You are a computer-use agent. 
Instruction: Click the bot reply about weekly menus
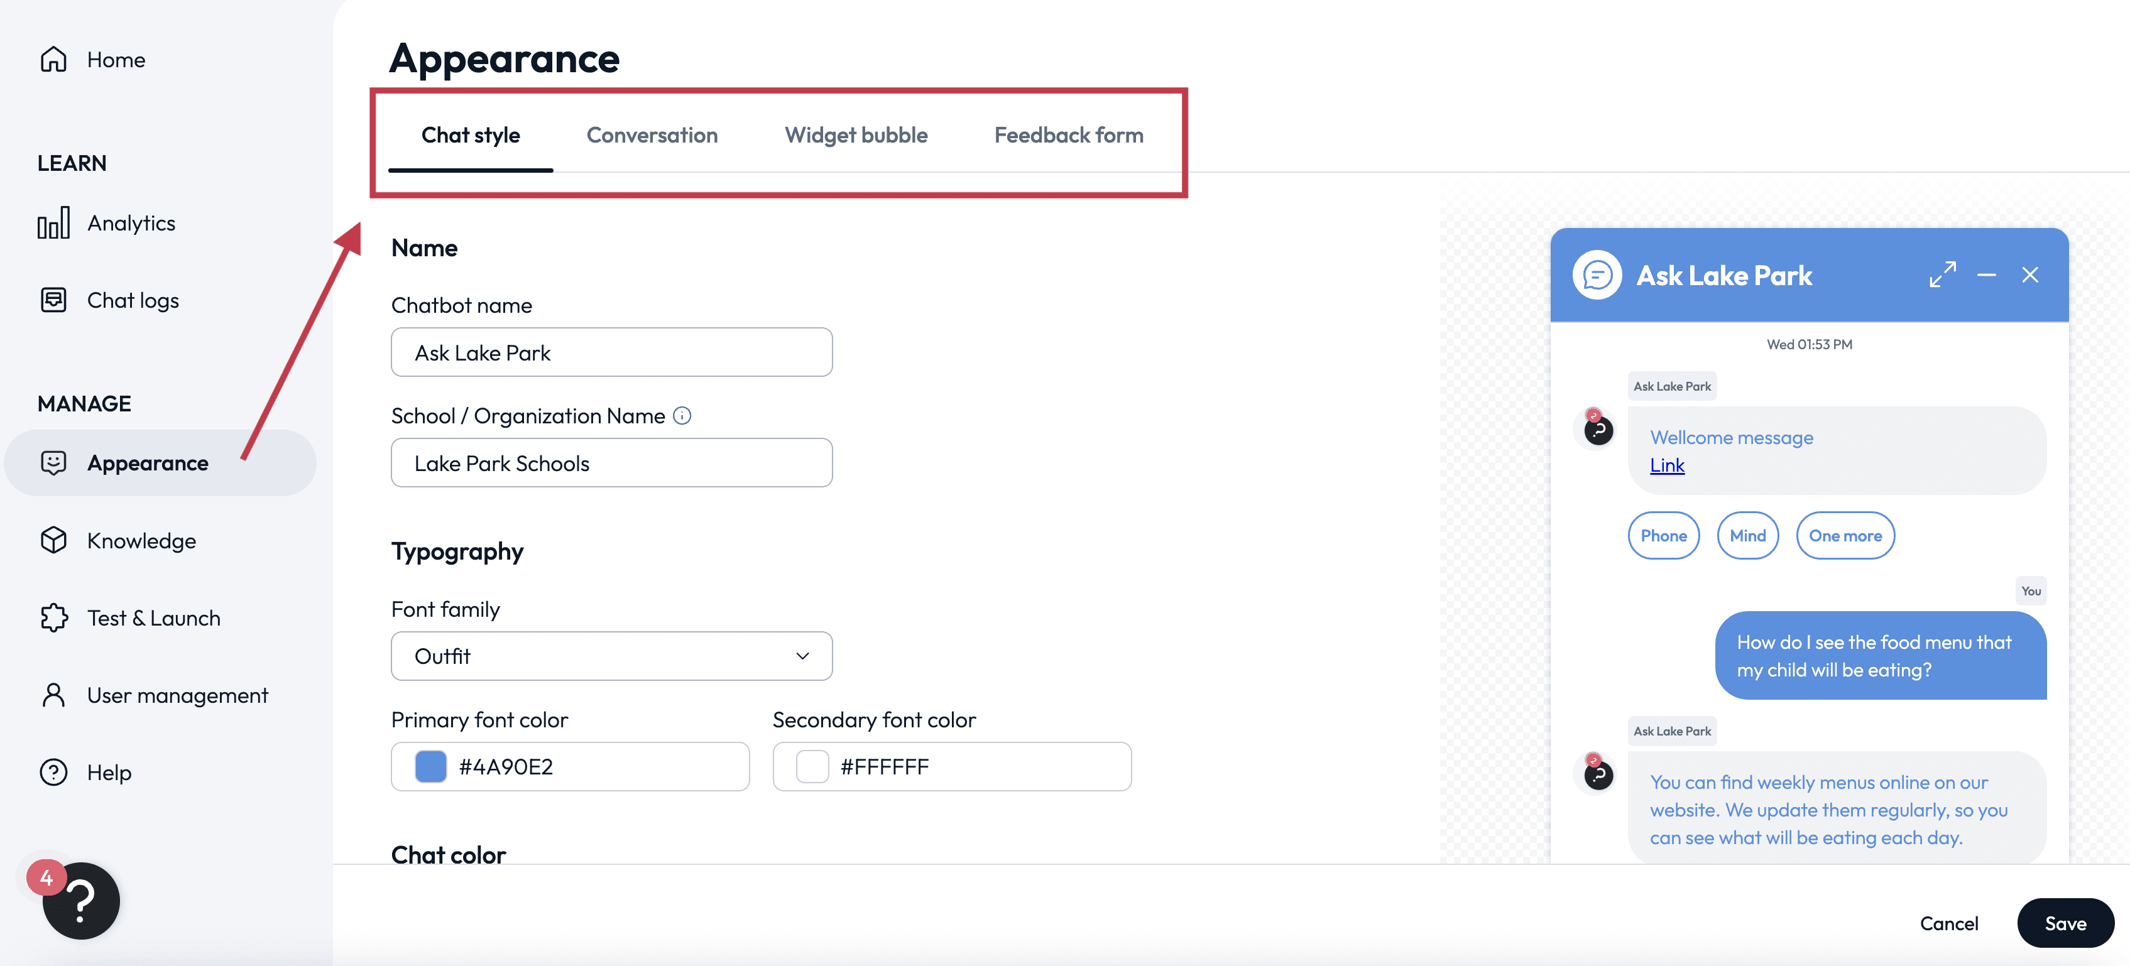[x=1837, y=809]
